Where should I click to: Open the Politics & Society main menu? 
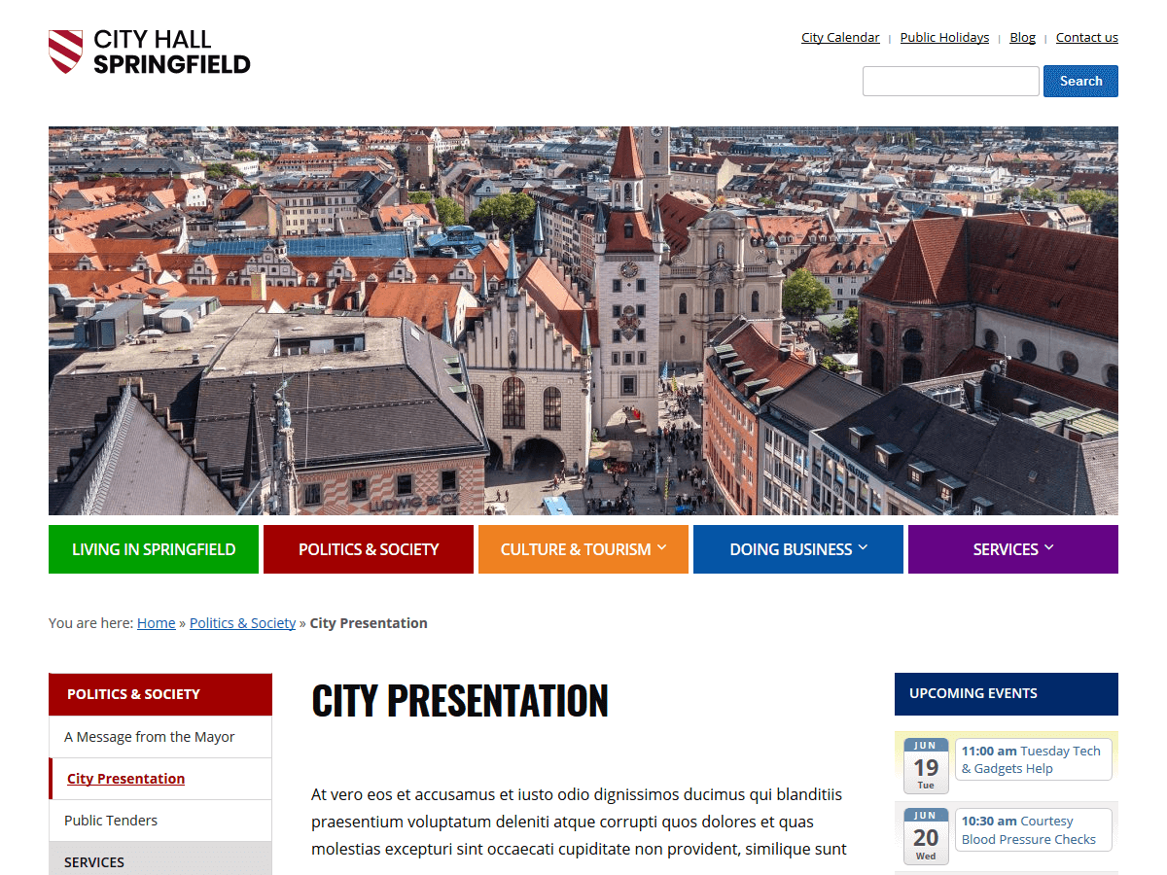[369, 549]
